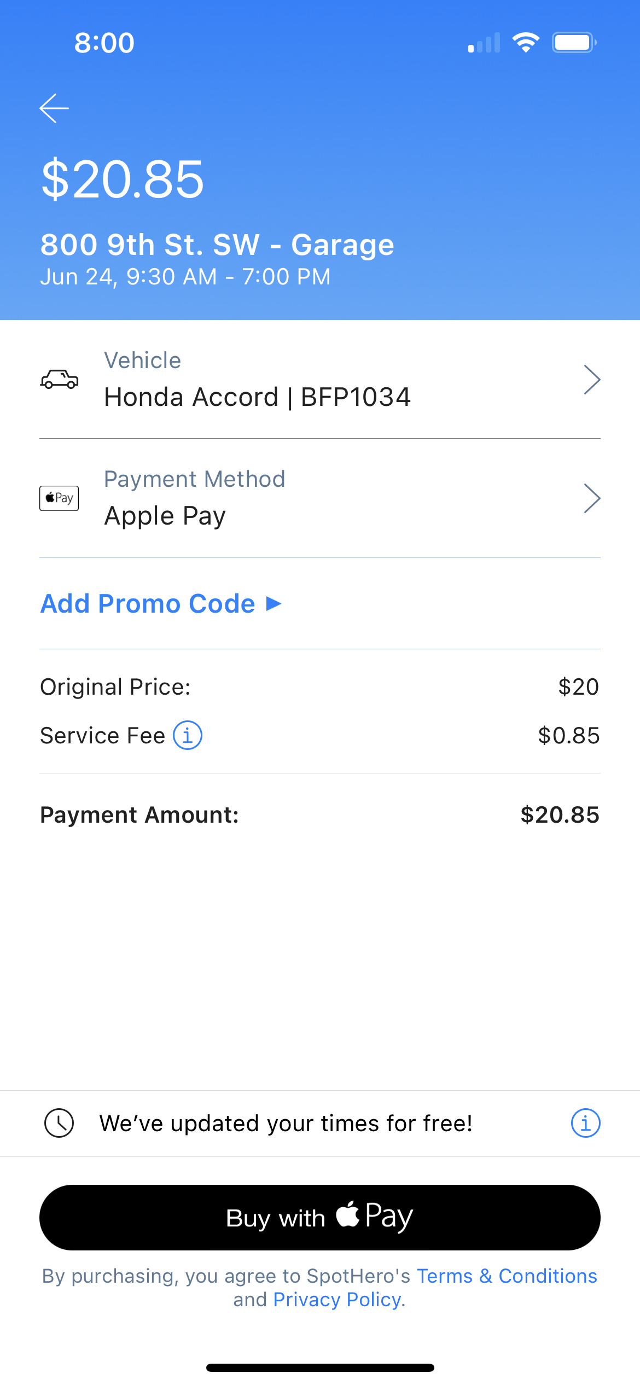Tap the Wi-Fi status icon

coord(526,43)
